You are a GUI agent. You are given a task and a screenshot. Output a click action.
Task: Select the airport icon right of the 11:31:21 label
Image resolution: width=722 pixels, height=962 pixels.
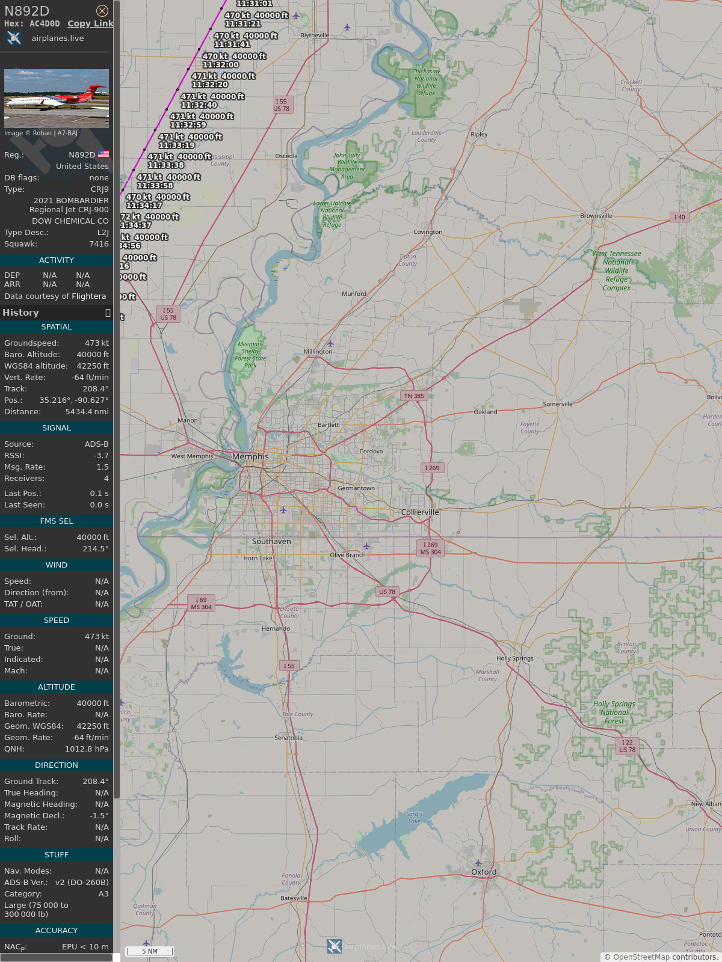(x=296, y=16)
